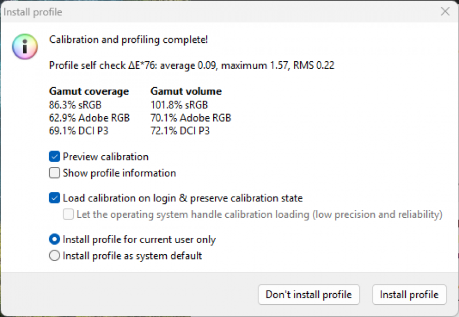Click the Calibration and profiling complete message

(x=128, y=39)
